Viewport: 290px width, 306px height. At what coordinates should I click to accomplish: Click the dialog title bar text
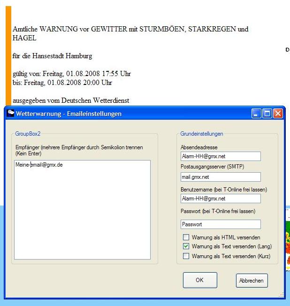click(69, 114)
